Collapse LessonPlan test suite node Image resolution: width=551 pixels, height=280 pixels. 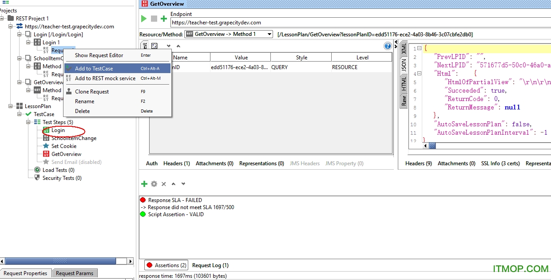[11, 106]
